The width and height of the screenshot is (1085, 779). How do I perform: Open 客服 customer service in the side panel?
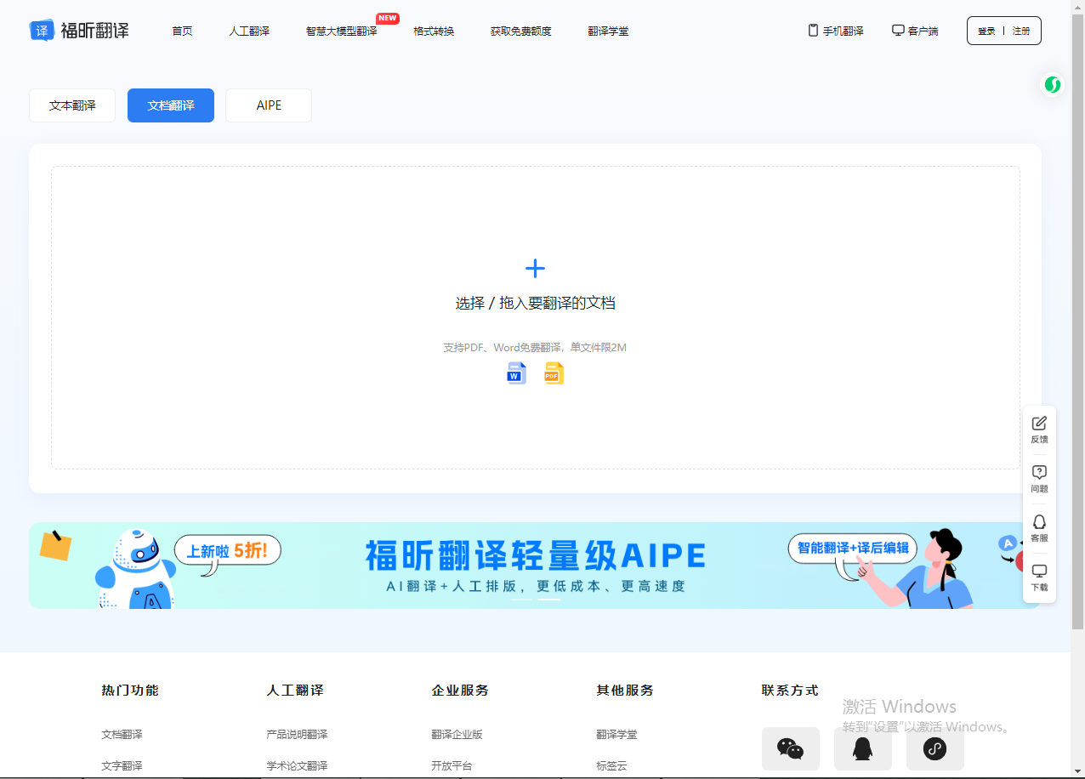pos(1039,529)
